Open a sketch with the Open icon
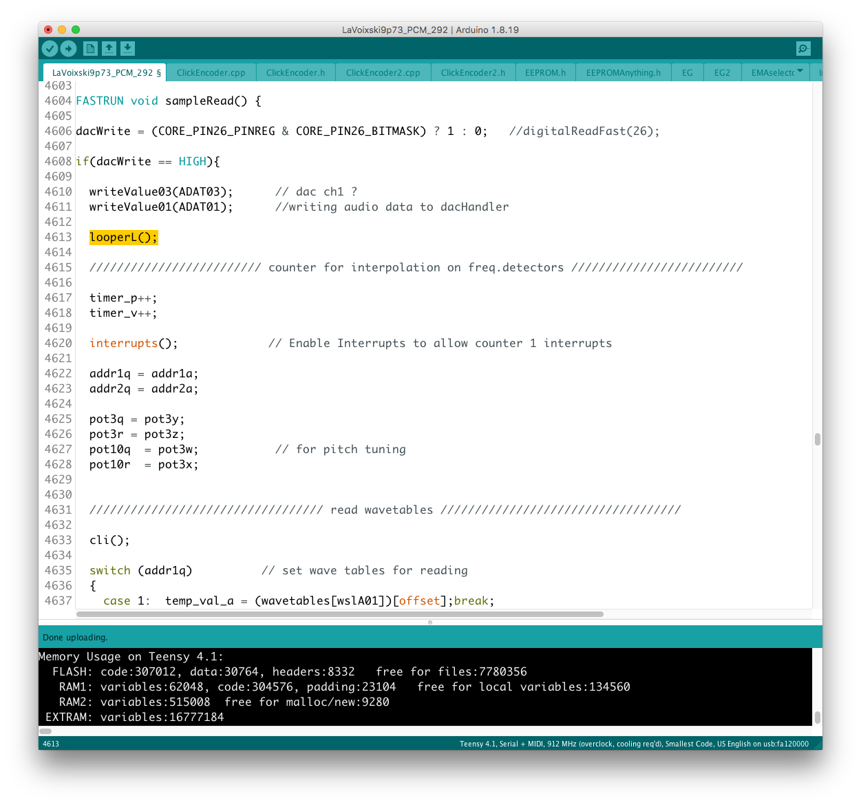This screenshot has width=861, height=805. [109, 48]
